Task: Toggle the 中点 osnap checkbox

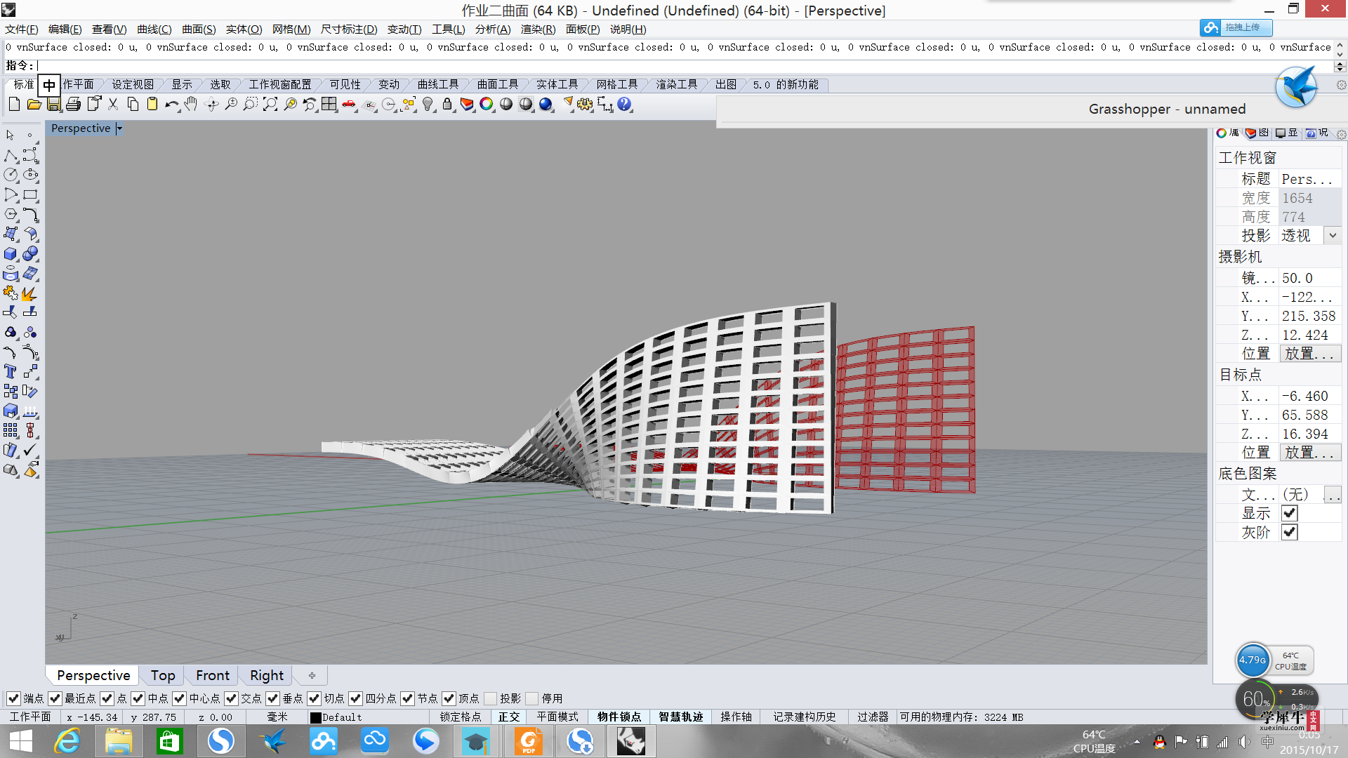Action: point(138,698)
